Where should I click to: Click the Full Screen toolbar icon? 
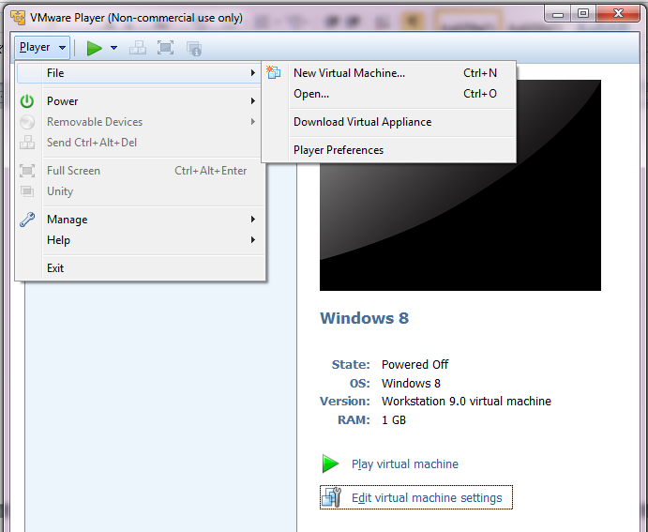(165, 48)
